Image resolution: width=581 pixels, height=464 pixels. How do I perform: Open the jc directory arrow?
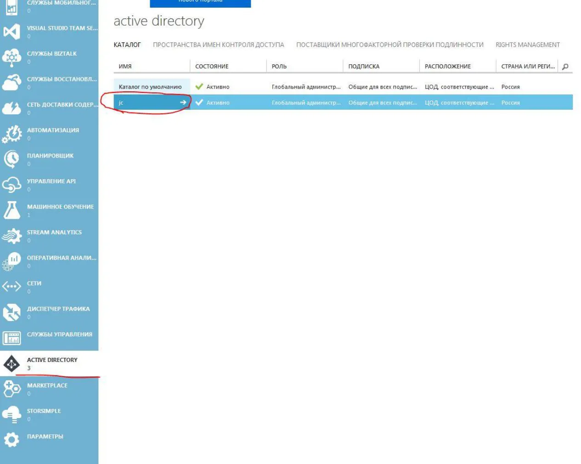(183, 102)
